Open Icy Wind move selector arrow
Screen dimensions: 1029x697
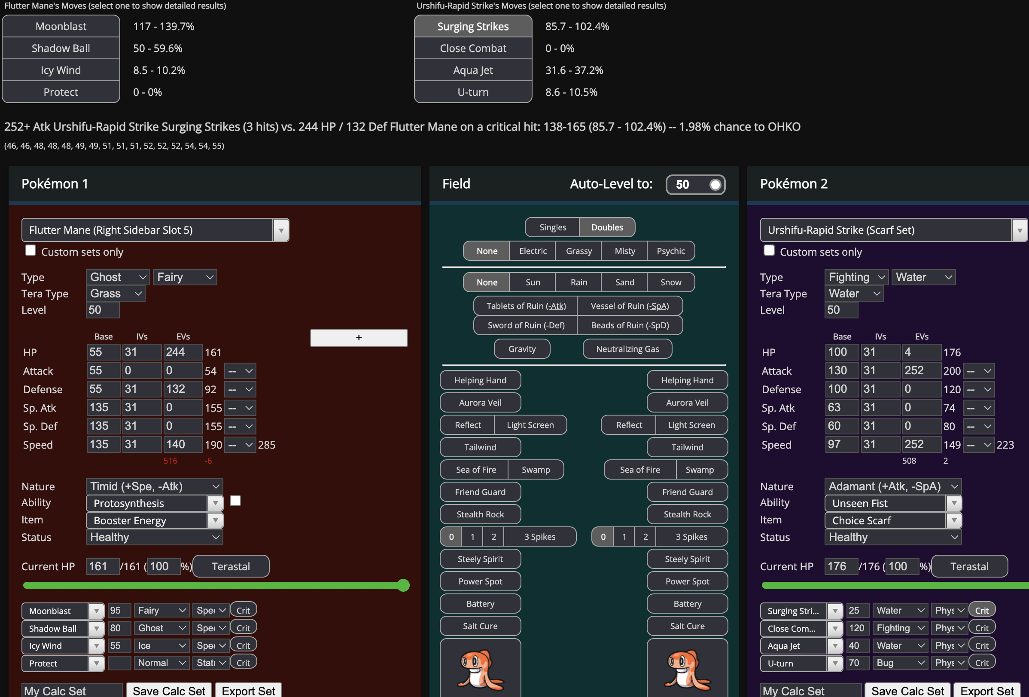pyautogui.click(x=96, y=645)
